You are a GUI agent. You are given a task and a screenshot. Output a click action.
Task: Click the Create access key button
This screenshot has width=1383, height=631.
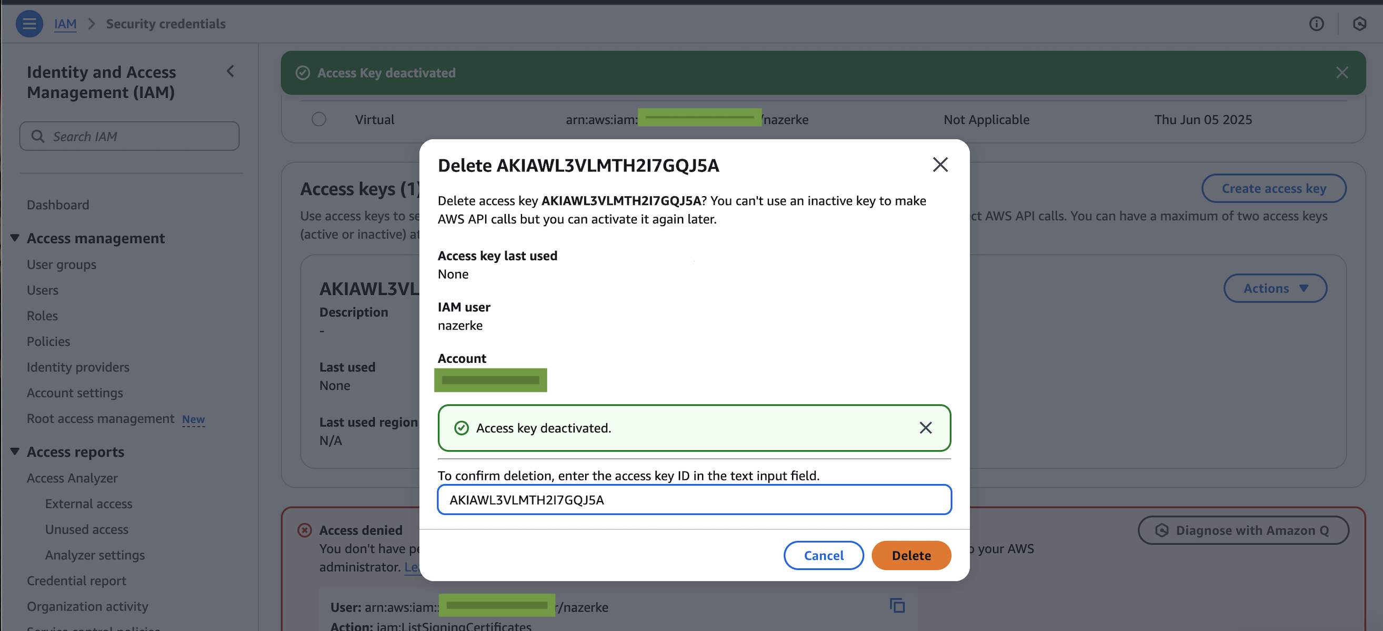pos(1274,188)
